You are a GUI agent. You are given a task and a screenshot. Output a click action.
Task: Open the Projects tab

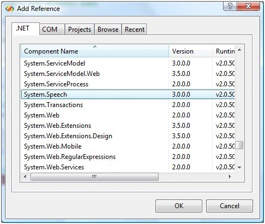point(80,29)
